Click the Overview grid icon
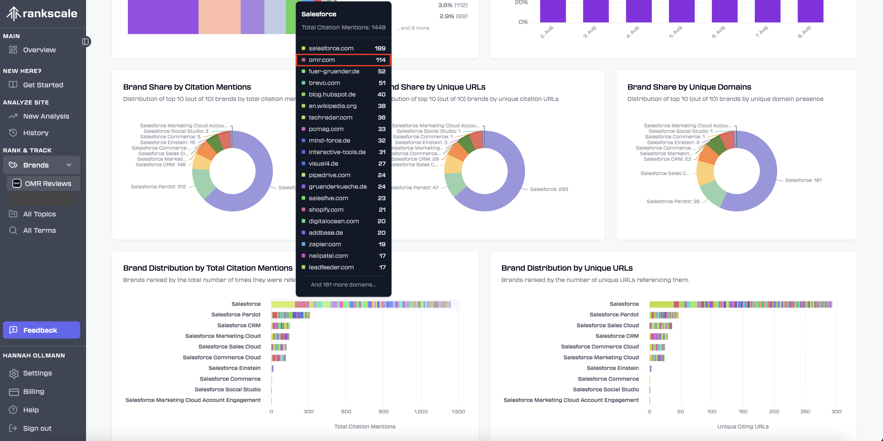 tap(13, 50)
